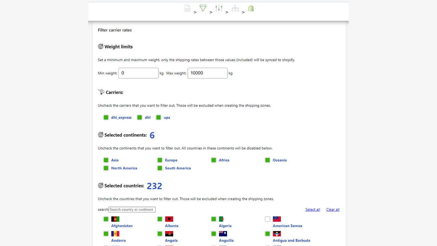Uncheck the Angola country checkbox
The width and height of the screenshot is (437, 246).
[x=160, y=234]
